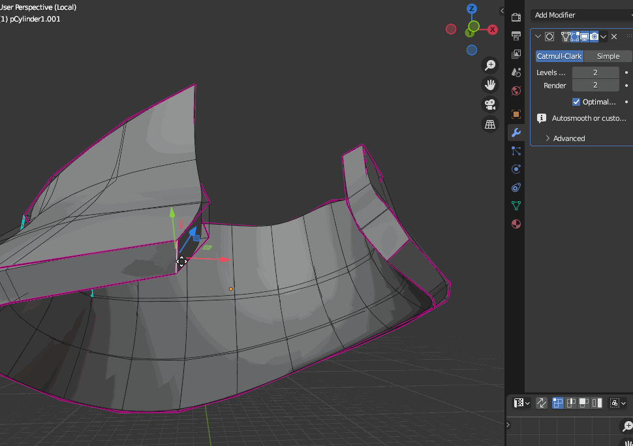Click the X axis on navigation gizmo
The width and height of the screenshot is (633, 446).
click(493, 29)
